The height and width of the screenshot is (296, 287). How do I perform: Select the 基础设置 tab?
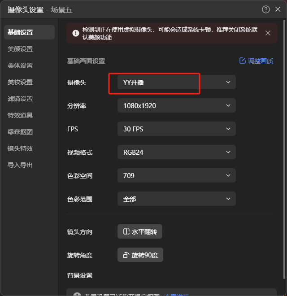click(29, 32)
